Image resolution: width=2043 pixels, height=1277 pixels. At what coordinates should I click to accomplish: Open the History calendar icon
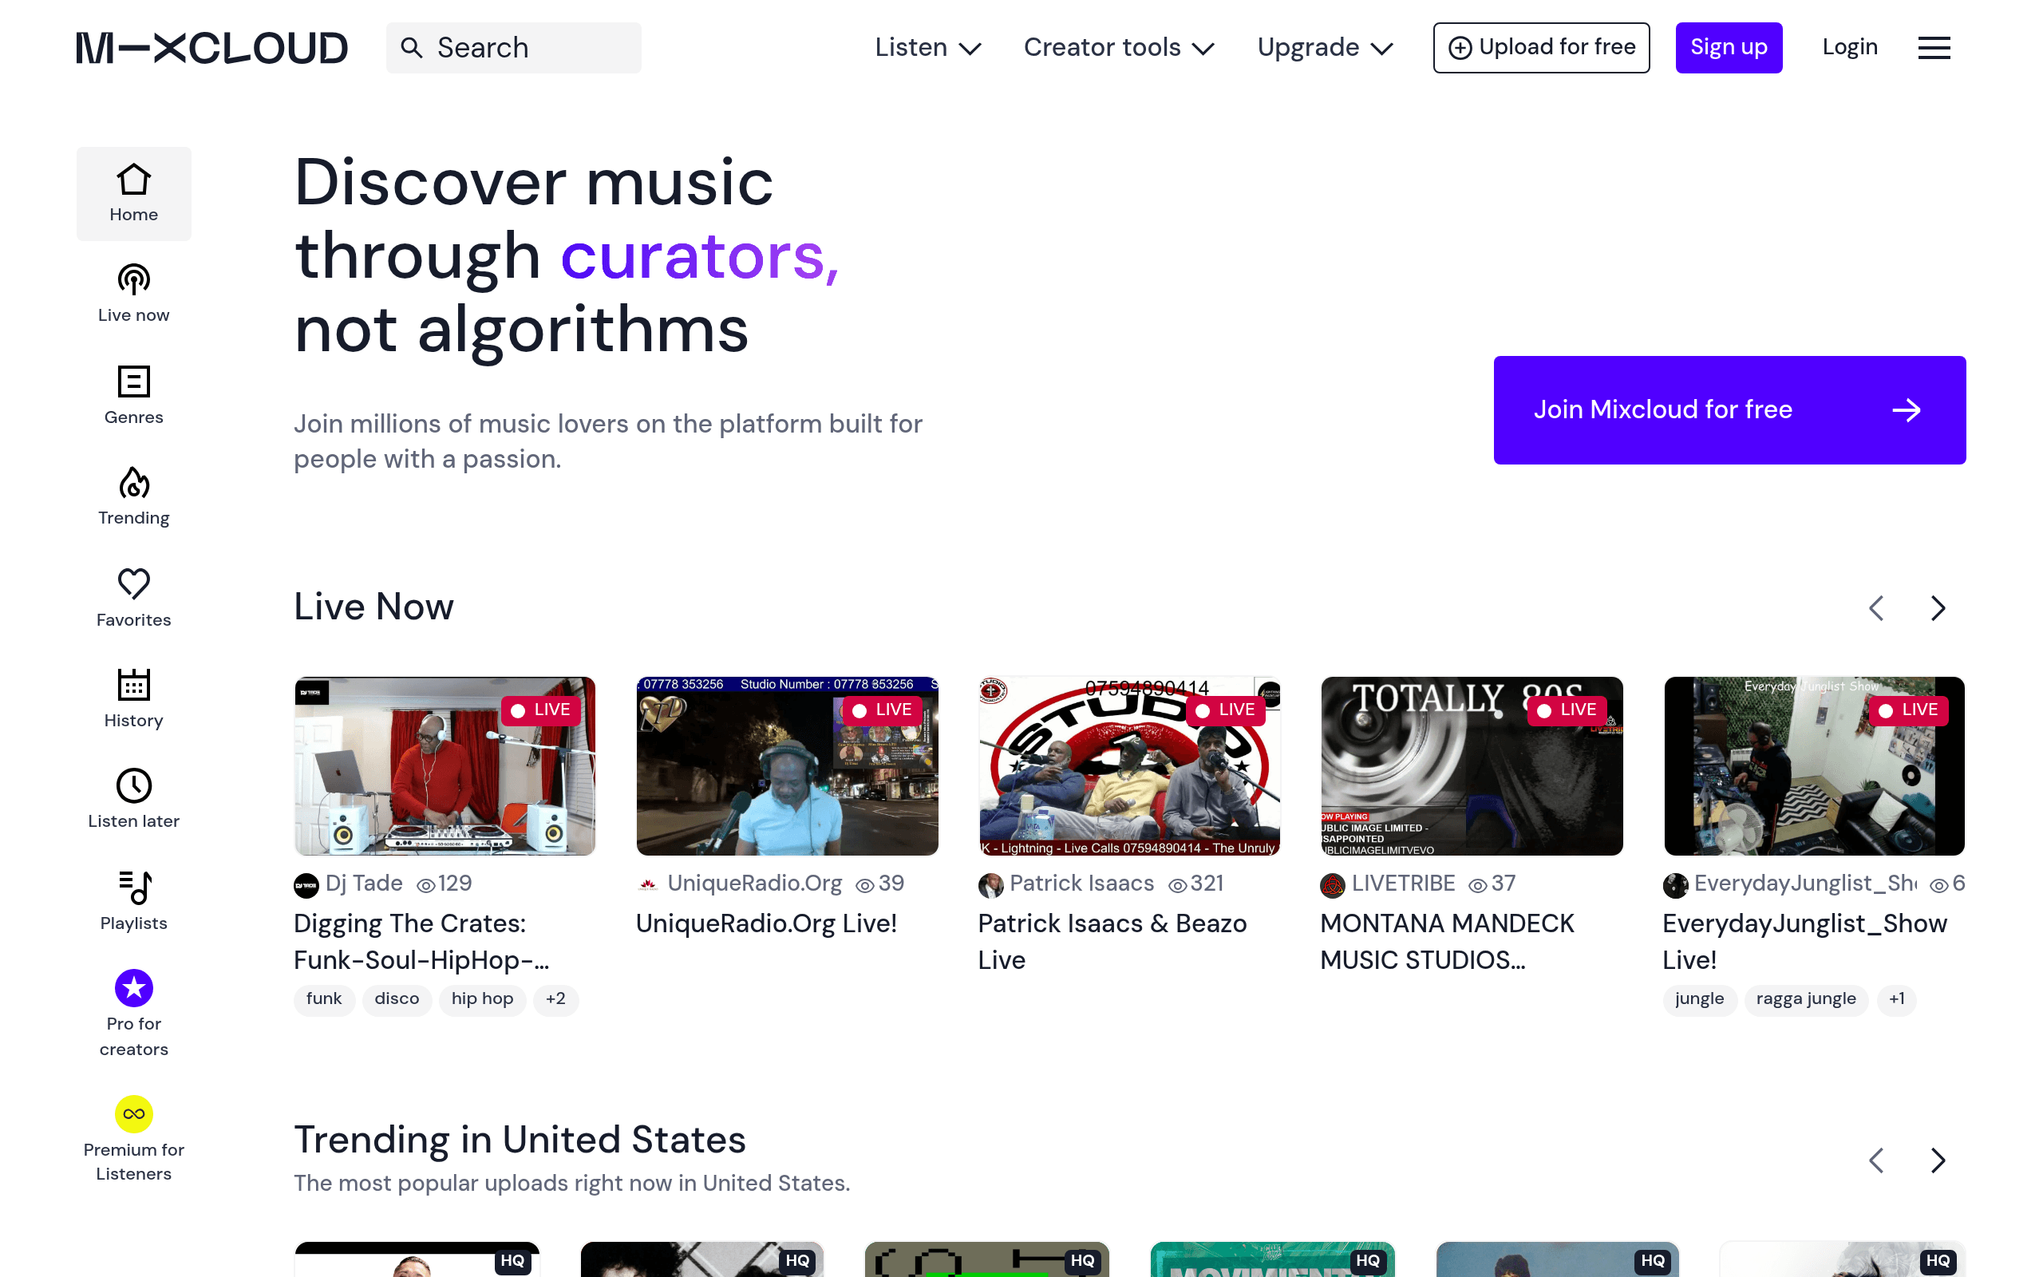tap(133, 685)
